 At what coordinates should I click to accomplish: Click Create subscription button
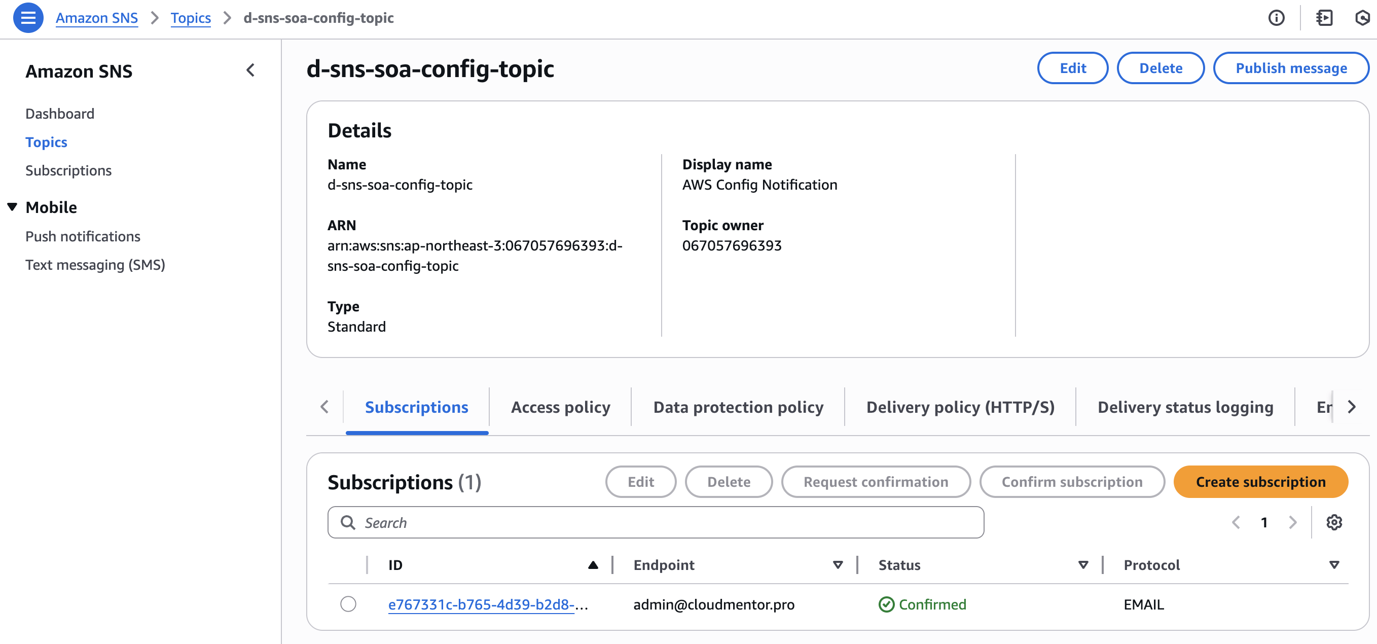pos(1260,482)
